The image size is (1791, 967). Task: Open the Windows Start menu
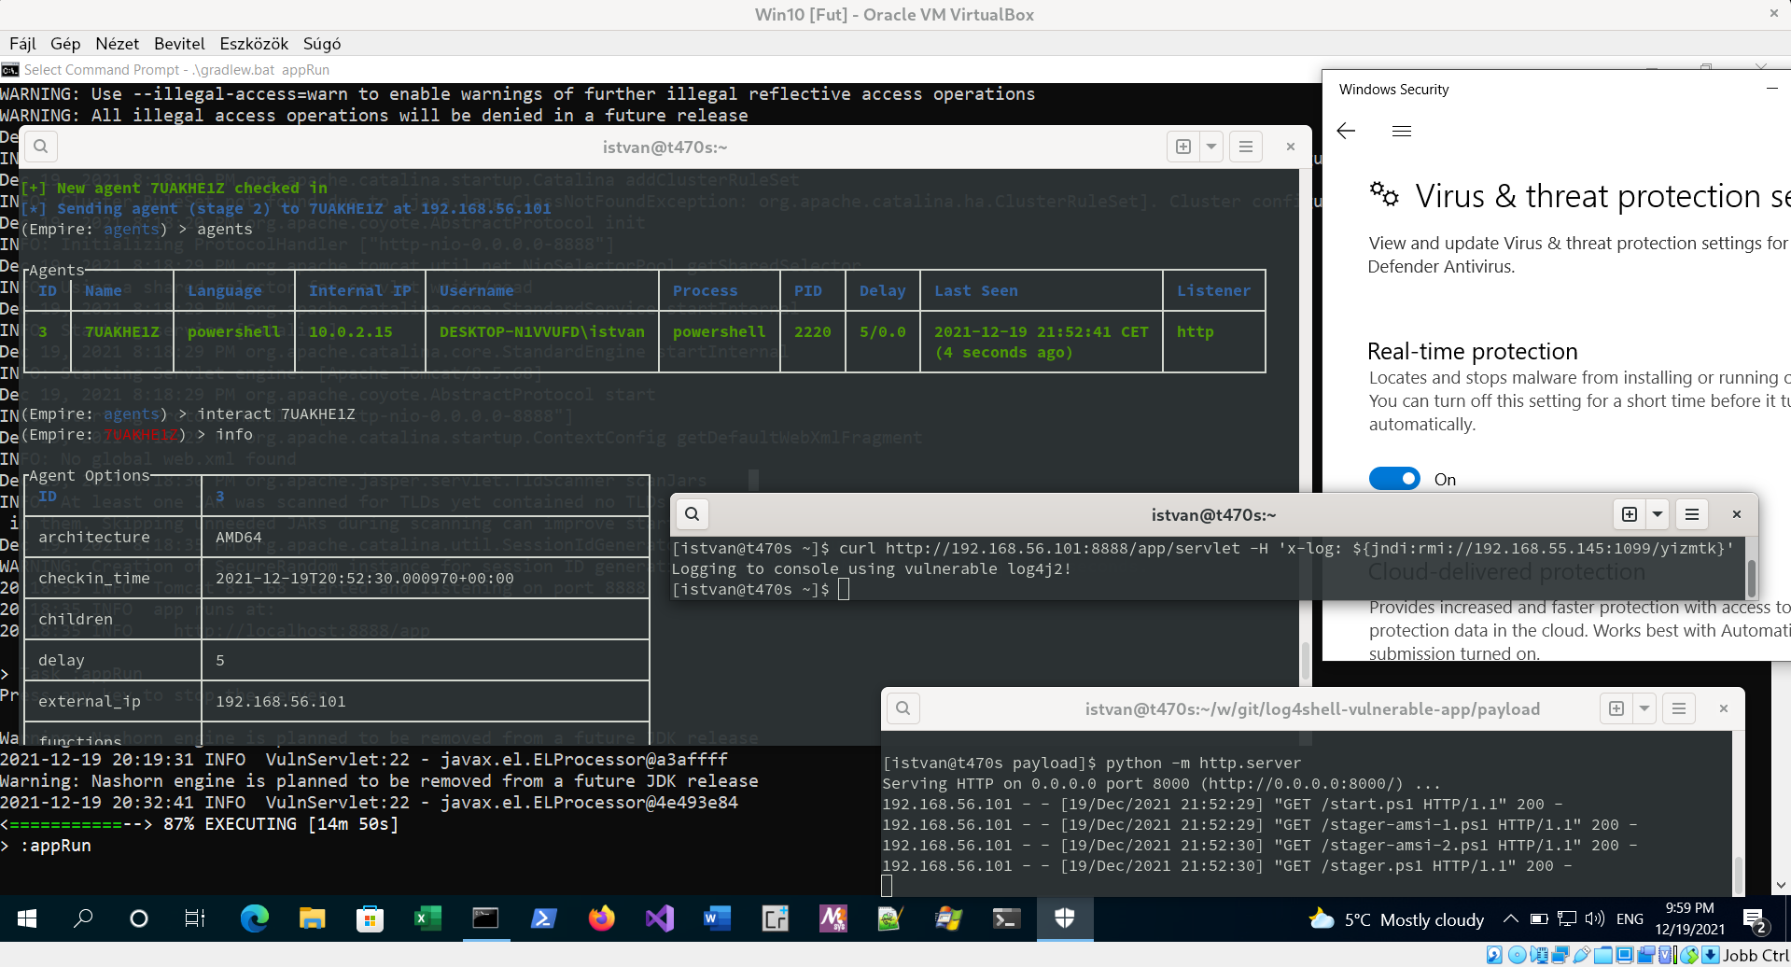[27, 919]
